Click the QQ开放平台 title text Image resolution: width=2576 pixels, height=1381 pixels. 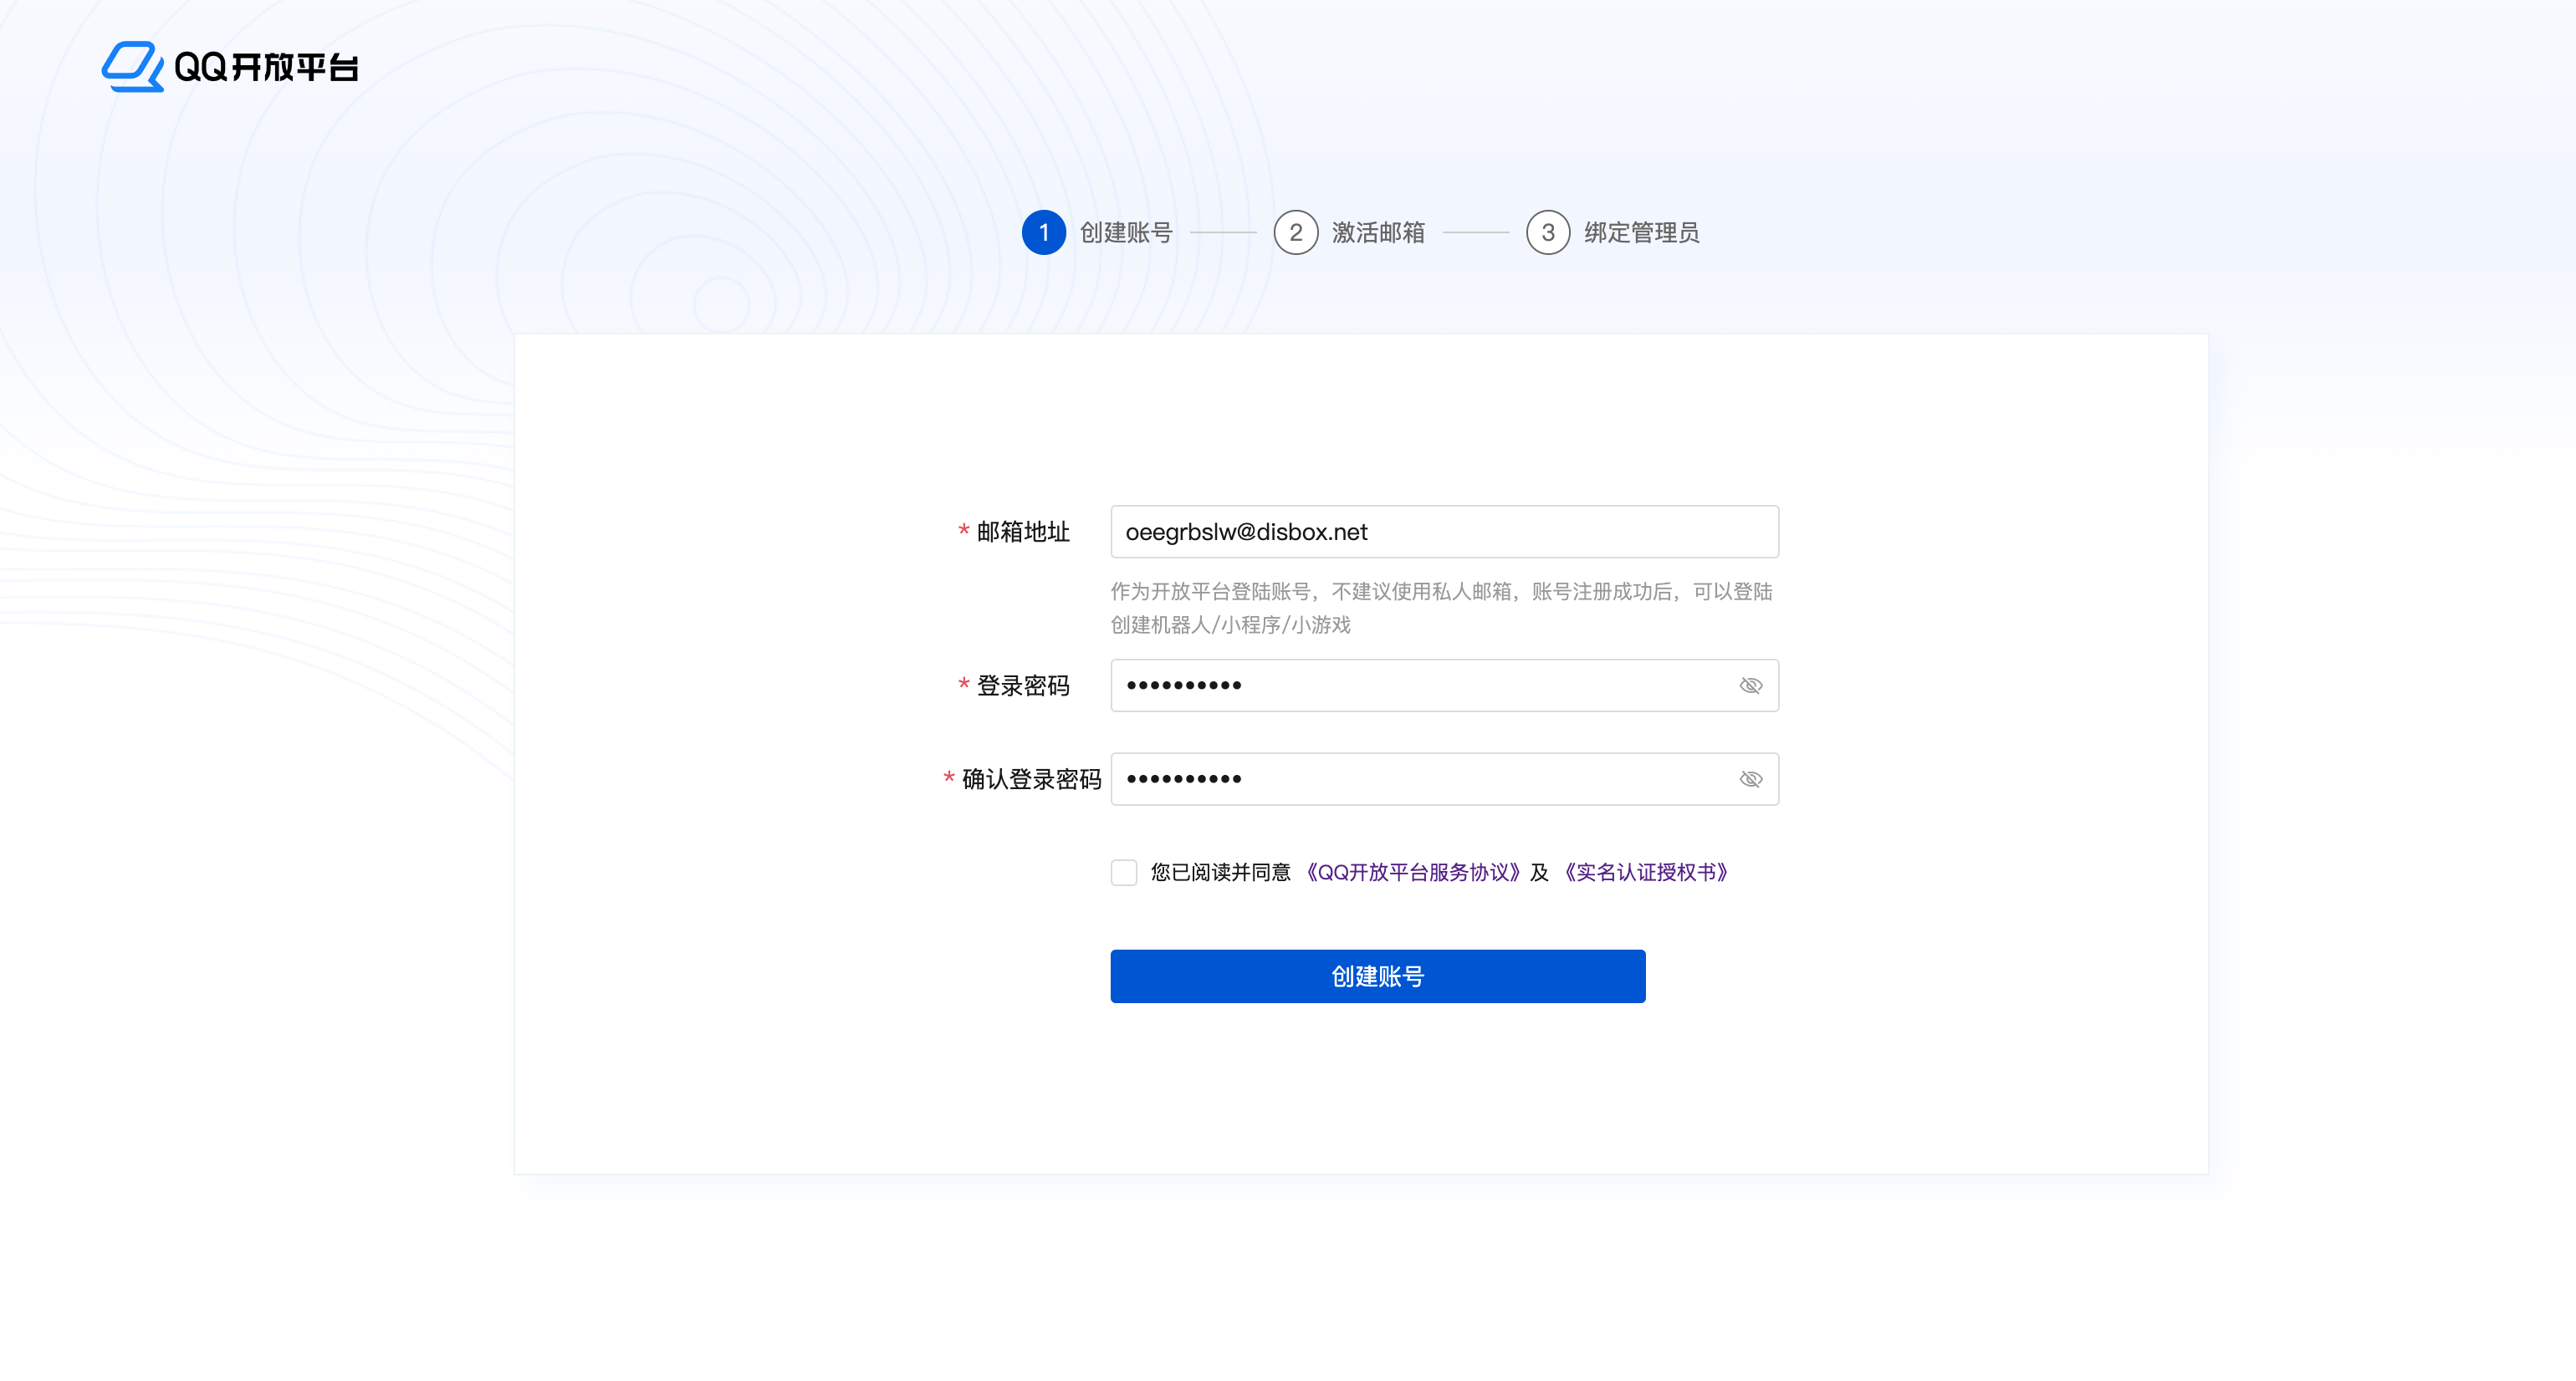pyautogui.click(x=266, y=67)
